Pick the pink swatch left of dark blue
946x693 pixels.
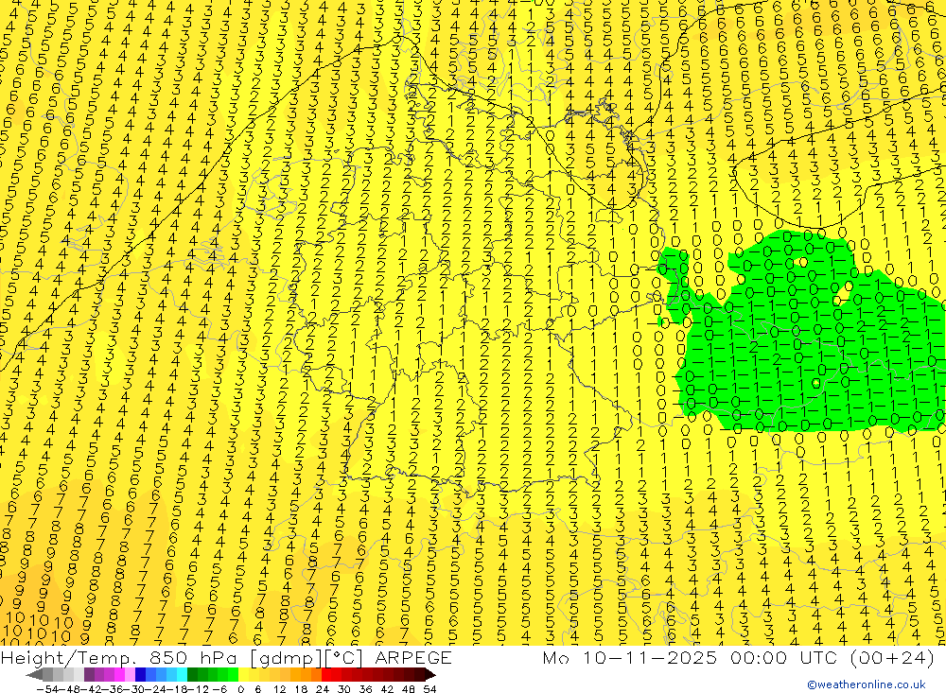[x=131, y=675]
